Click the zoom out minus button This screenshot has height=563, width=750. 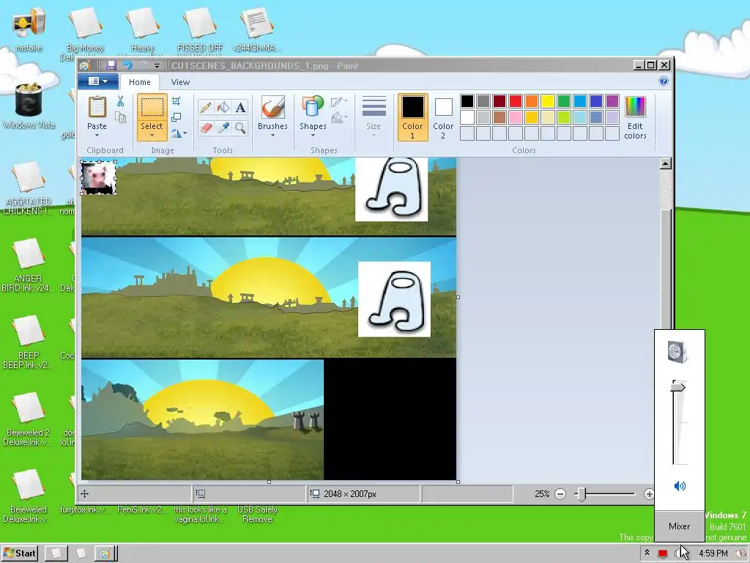(x=560, y=494)
